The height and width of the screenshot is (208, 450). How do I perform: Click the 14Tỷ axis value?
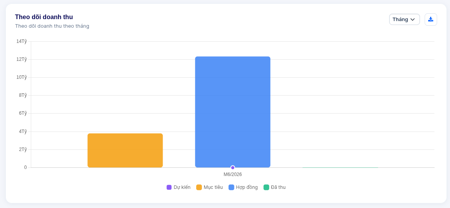21,41
